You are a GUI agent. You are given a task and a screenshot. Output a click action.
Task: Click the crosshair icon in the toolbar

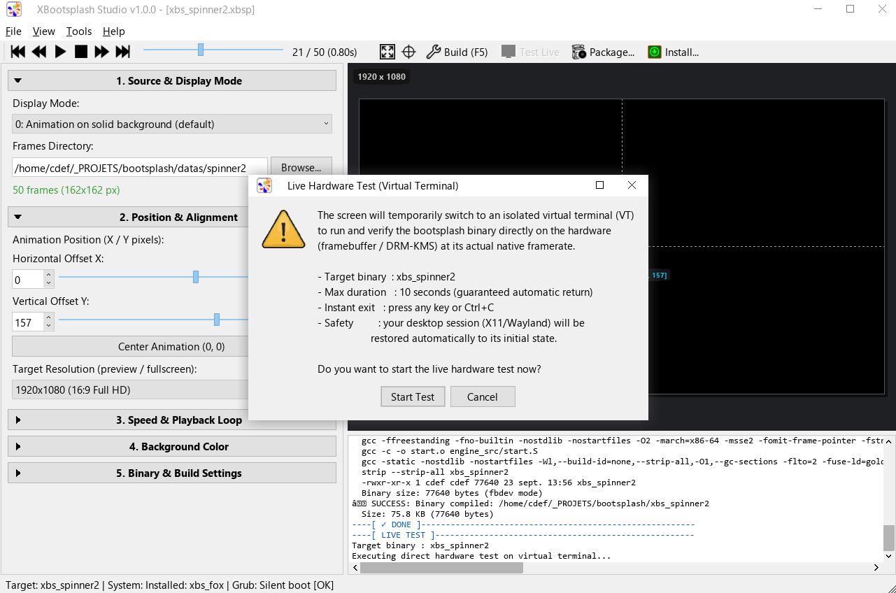tap(408, 52)
